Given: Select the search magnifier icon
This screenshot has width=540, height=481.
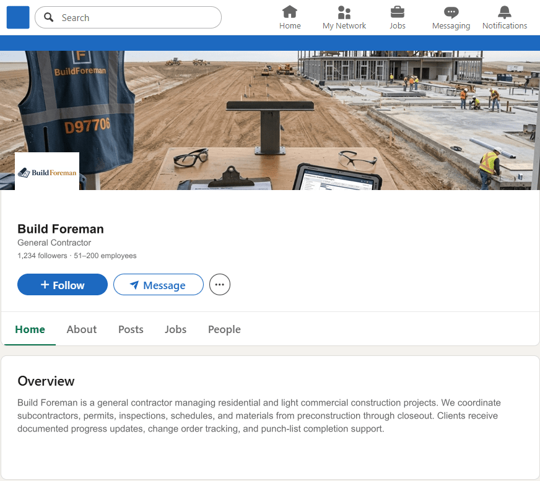Looking at the screenshot, I should pyautogui.click(x=48, y=17).
